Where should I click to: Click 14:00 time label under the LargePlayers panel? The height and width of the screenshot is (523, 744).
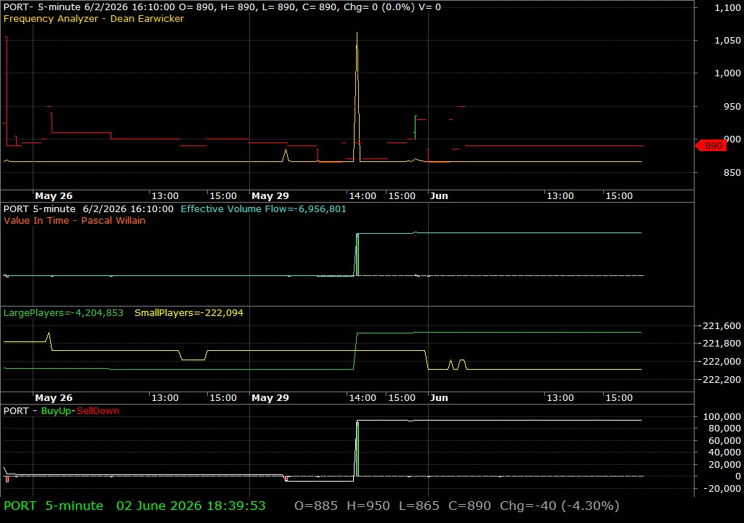click(x=363, y=398)
